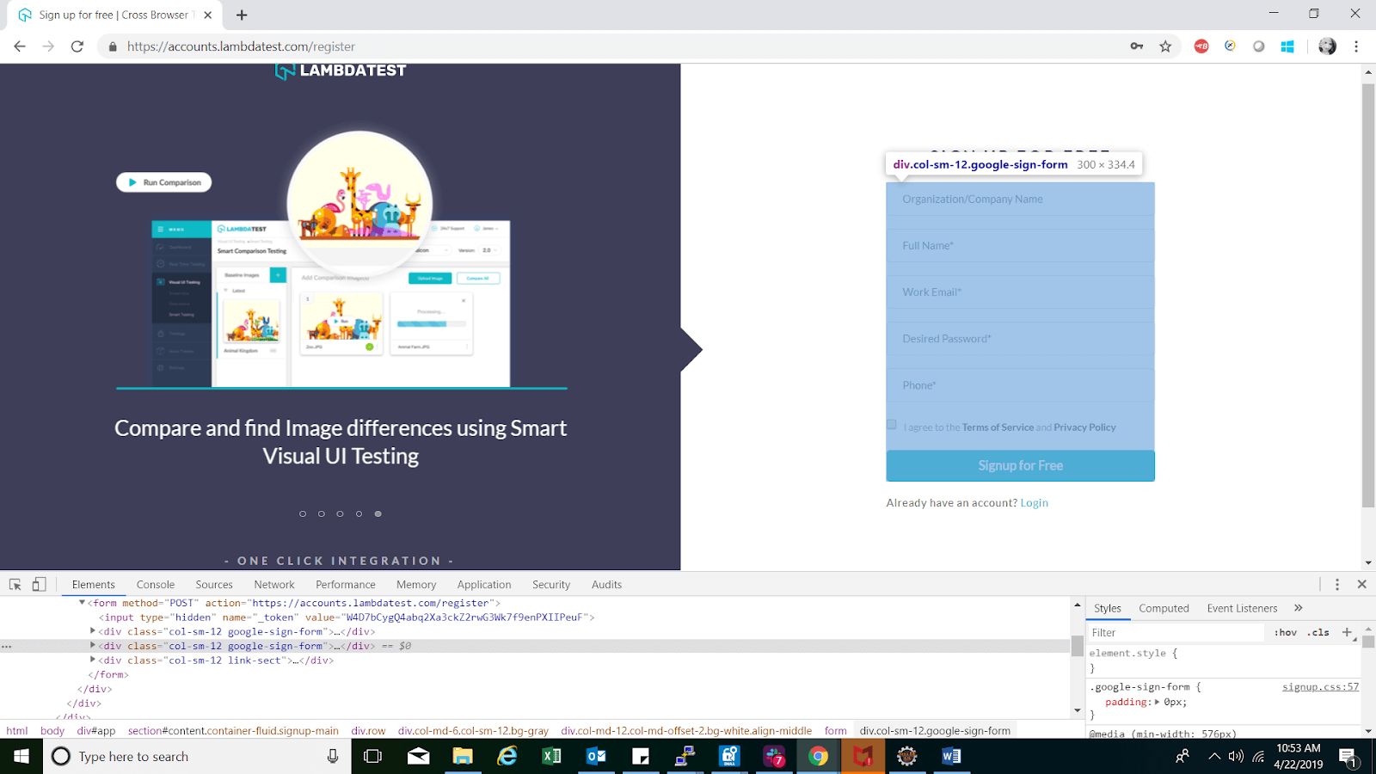Toggle .cls class editor
The height and width of the screenshot is (774, 1376).
tap(1318, 632)
